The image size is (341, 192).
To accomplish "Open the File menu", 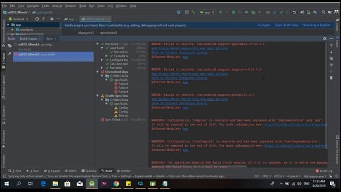I will pos(4,6).
